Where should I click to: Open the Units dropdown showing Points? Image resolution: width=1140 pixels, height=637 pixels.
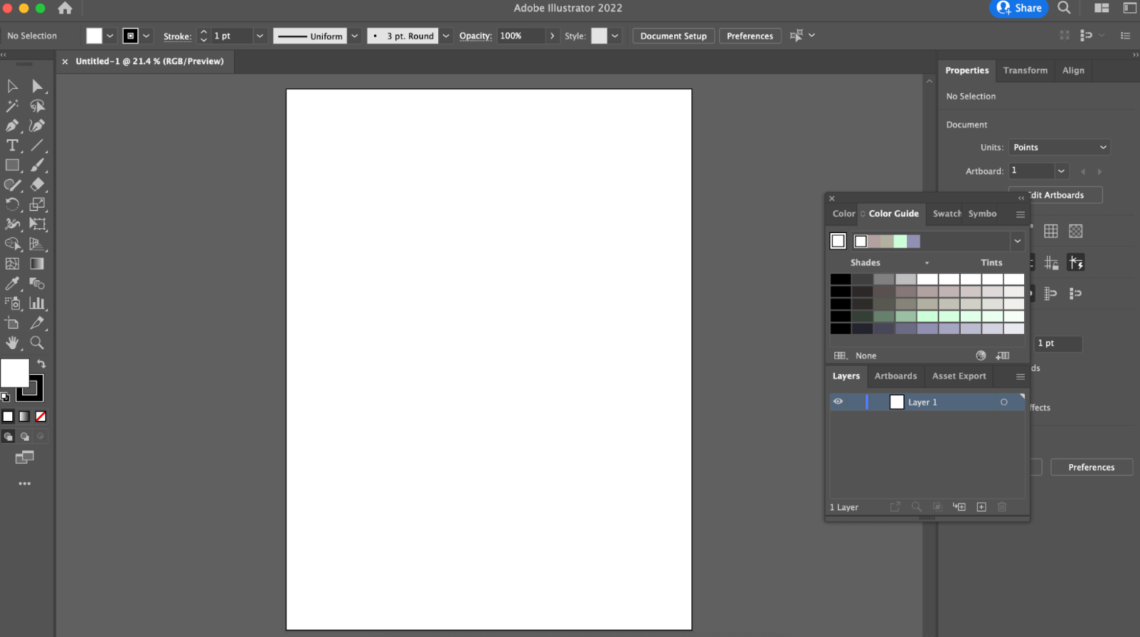(1059, 147)
